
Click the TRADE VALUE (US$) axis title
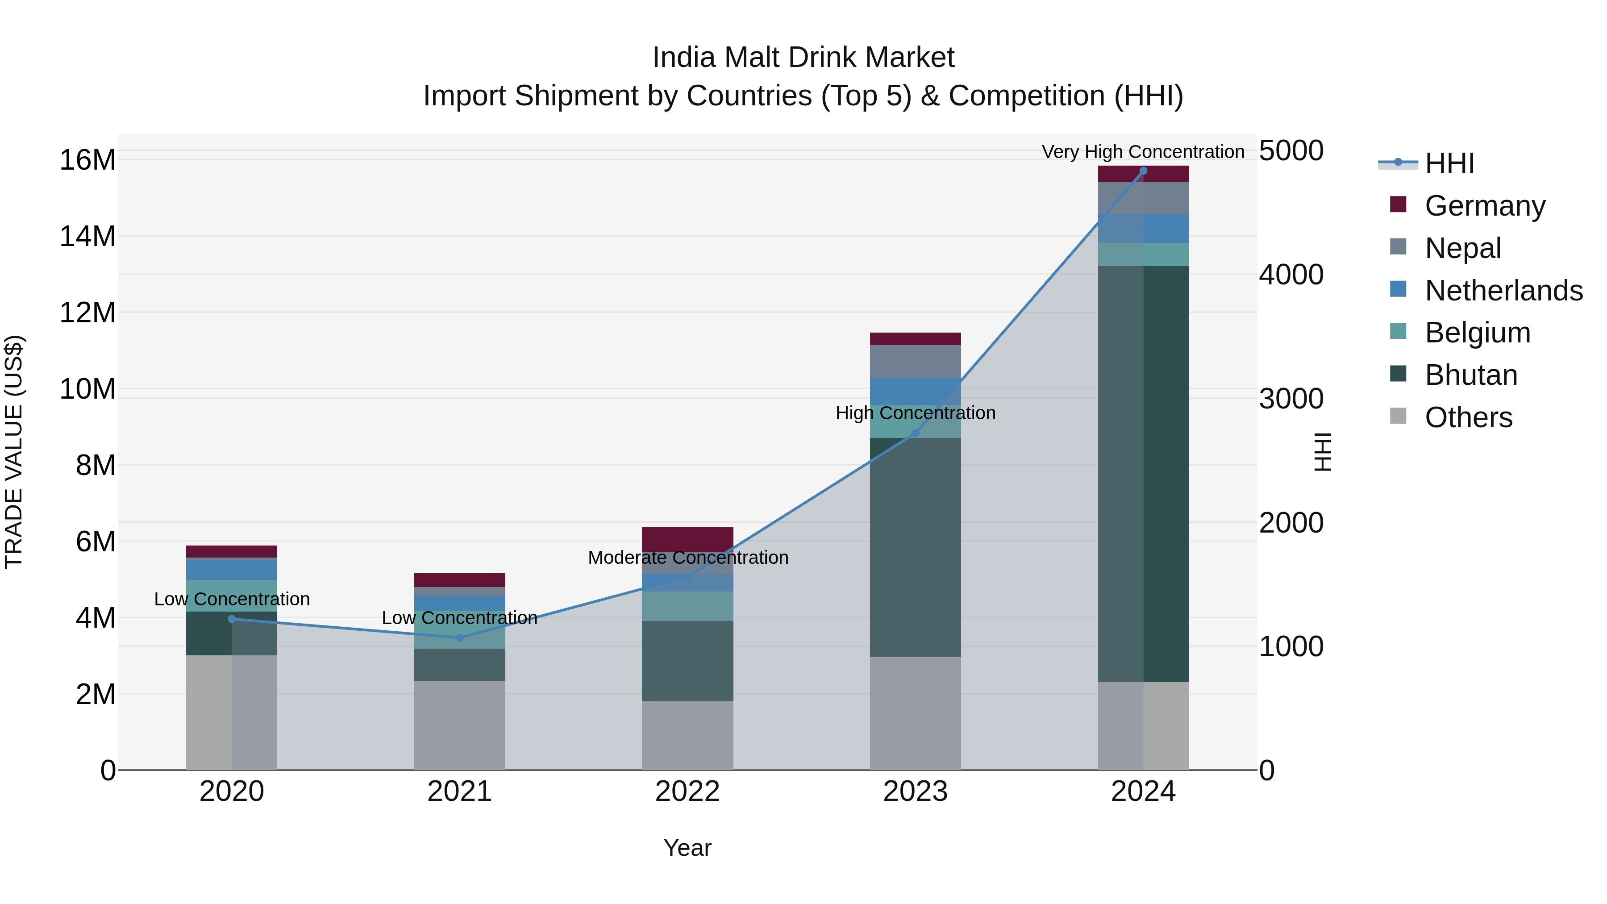tap(14, 452)
